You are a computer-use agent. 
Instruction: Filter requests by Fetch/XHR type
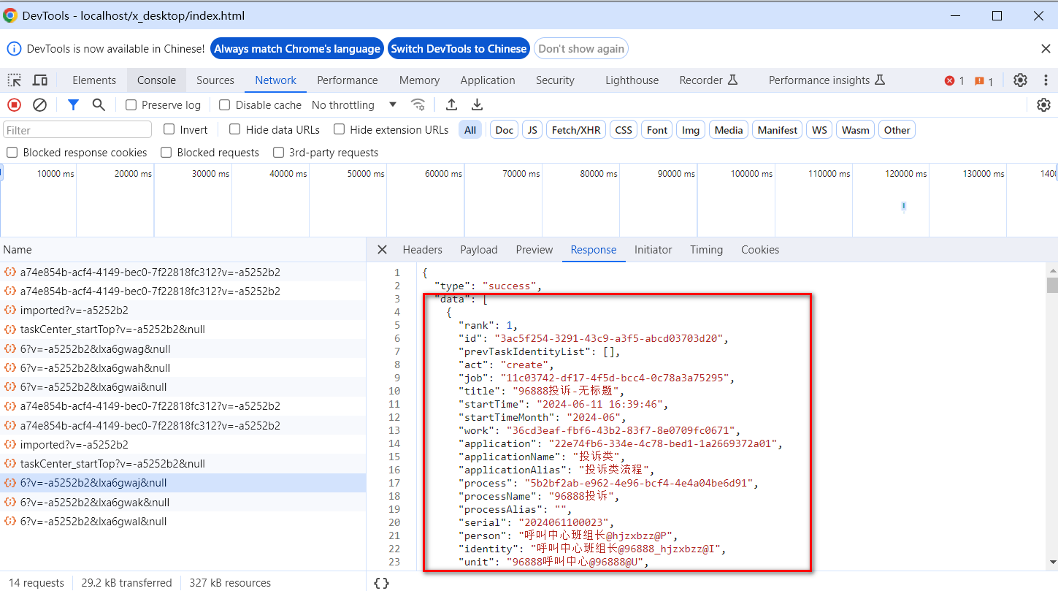(576, 130)
